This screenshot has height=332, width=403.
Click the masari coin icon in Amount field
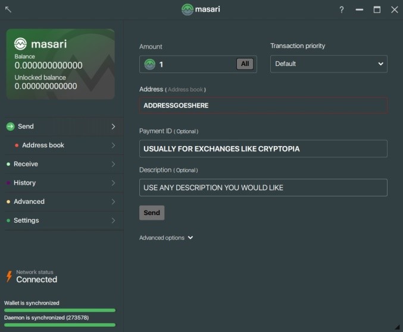pos(149,64)
